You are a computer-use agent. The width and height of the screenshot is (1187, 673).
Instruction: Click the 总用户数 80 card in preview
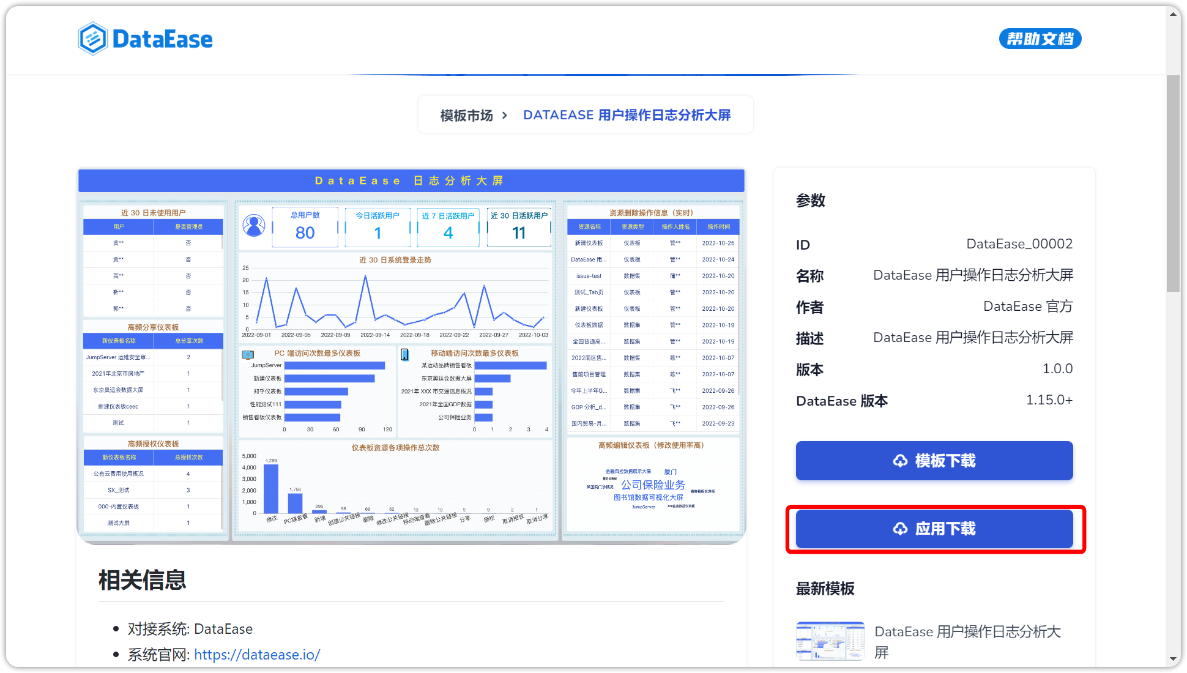tap(305, 227)
